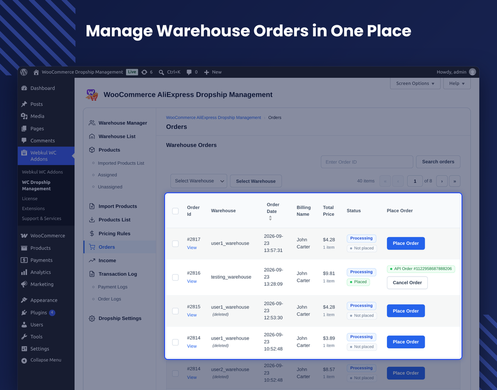497x390 pixels.
Task: Open the Select Warehouse dropdown
Action: (199, 181)
